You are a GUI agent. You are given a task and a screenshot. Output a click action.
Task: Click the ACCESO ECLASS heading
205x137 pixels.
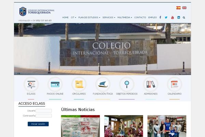(x=32, y=103)
